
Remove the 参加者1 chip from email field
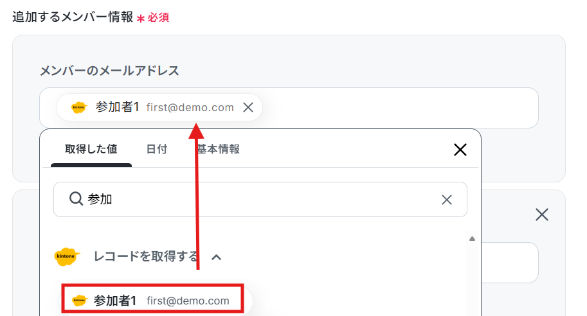[248, 108]
